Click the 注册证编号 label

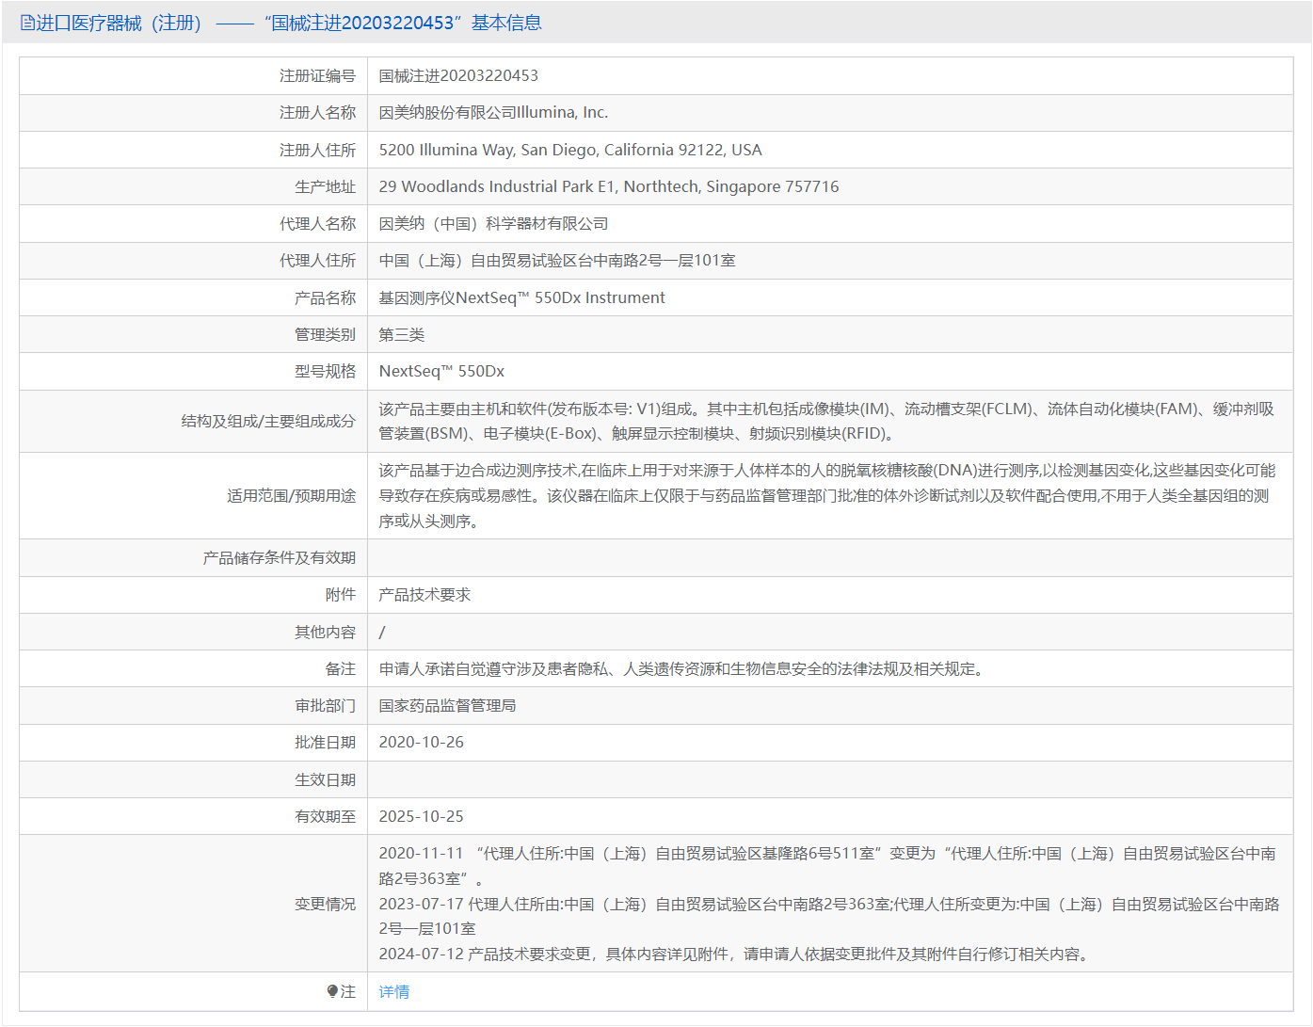pyautogui.click(x=318, y=75)
